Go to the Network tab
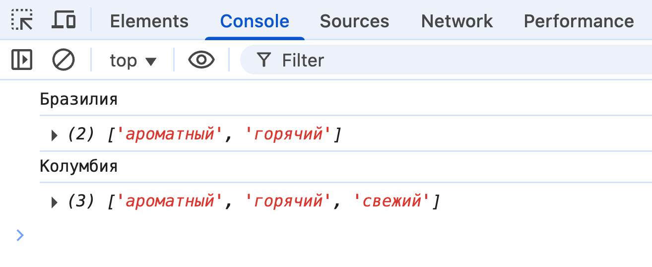The height and width of the screenshot is (267, 652). pos(456,21)
